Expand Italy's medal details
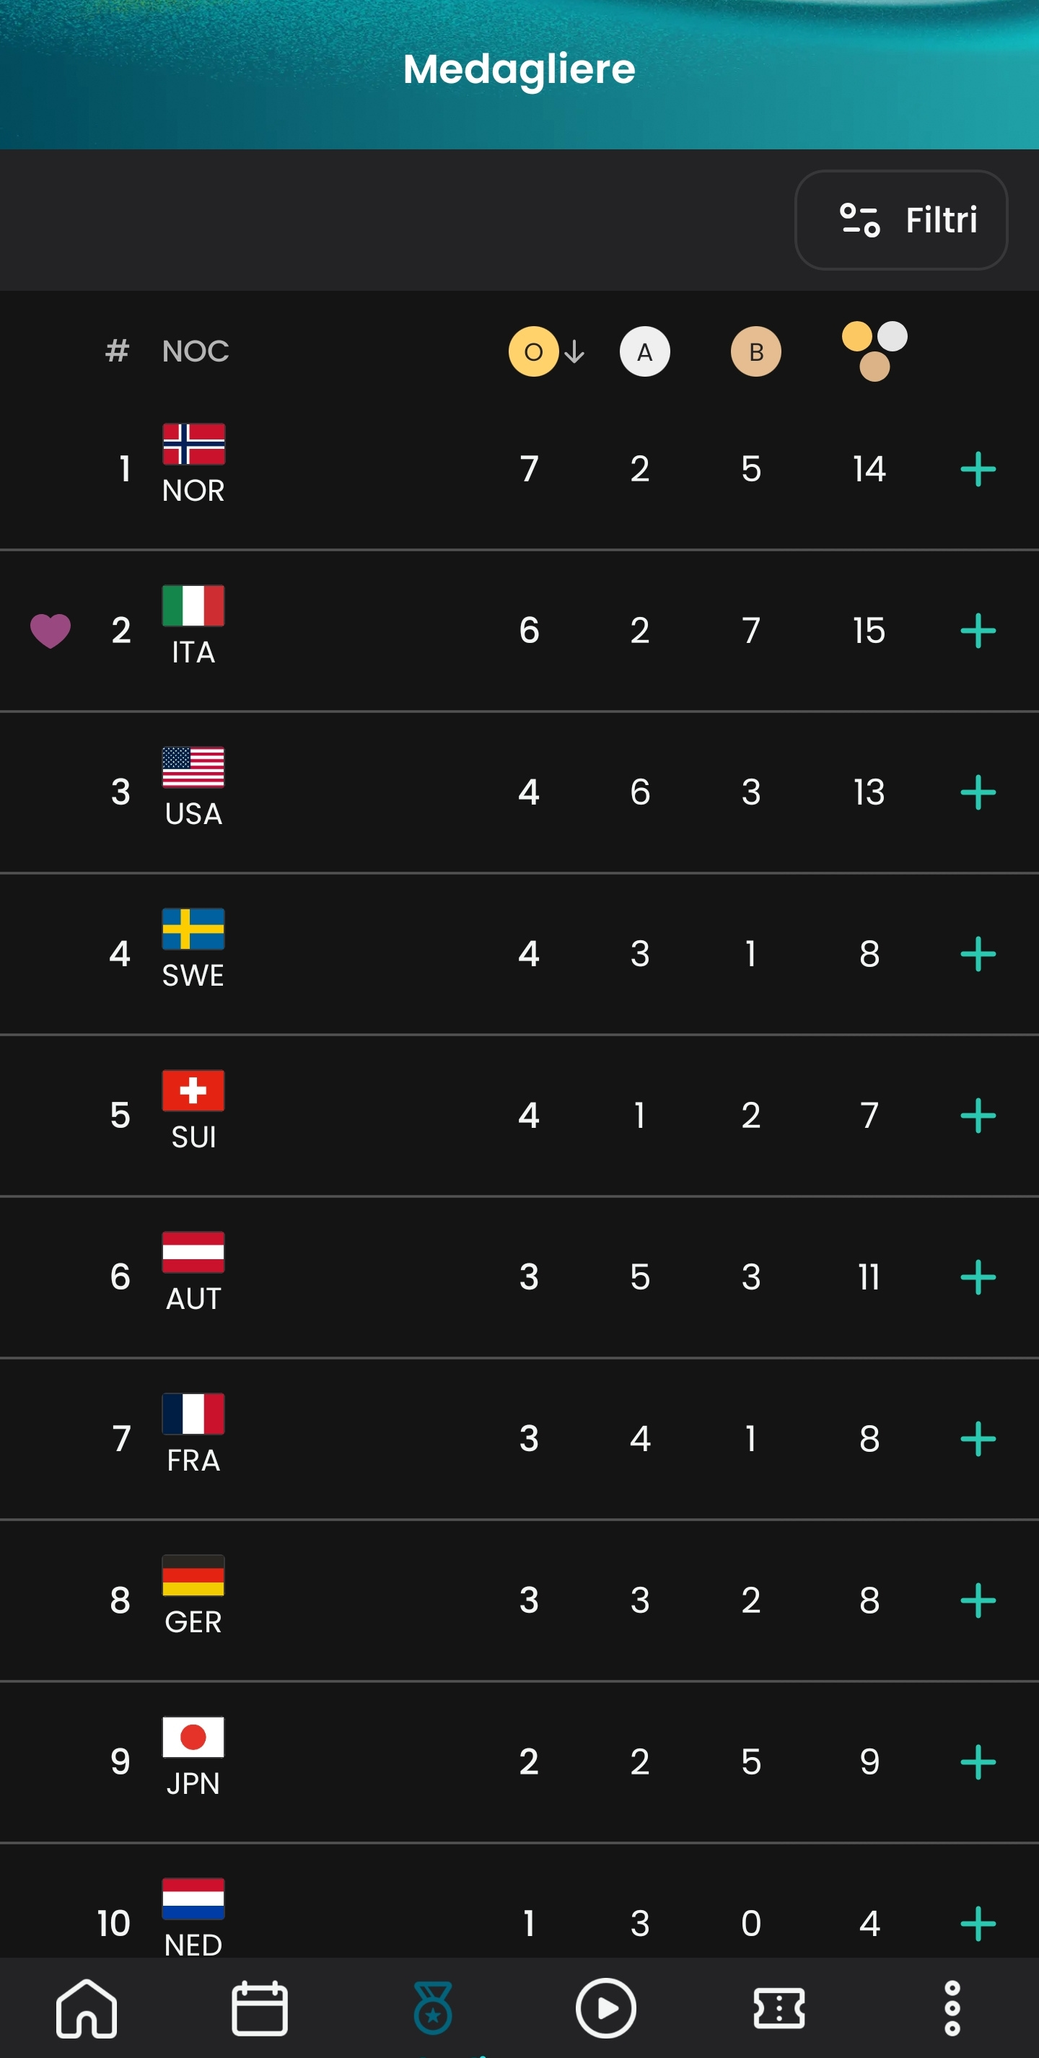The image size is (1039, 2058). pyautogui.click(x=978, y=631)
